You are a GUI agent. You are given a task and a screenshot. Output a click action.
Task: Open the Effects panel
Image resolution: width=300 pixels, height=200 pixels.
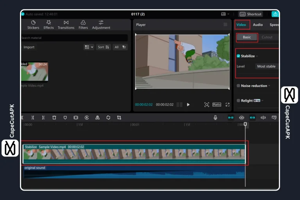click(48, 25)
